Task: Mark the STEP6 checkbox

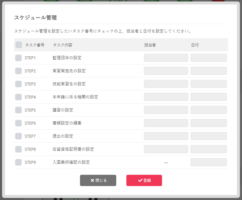Action: pos(18,123)
